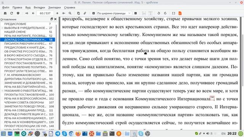
Task: Open the terminal from the taskbar
Action: pos(112,134)
